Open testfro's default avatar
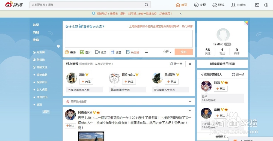The width and height of the screenshot is (273, 141). coord(223,35)
